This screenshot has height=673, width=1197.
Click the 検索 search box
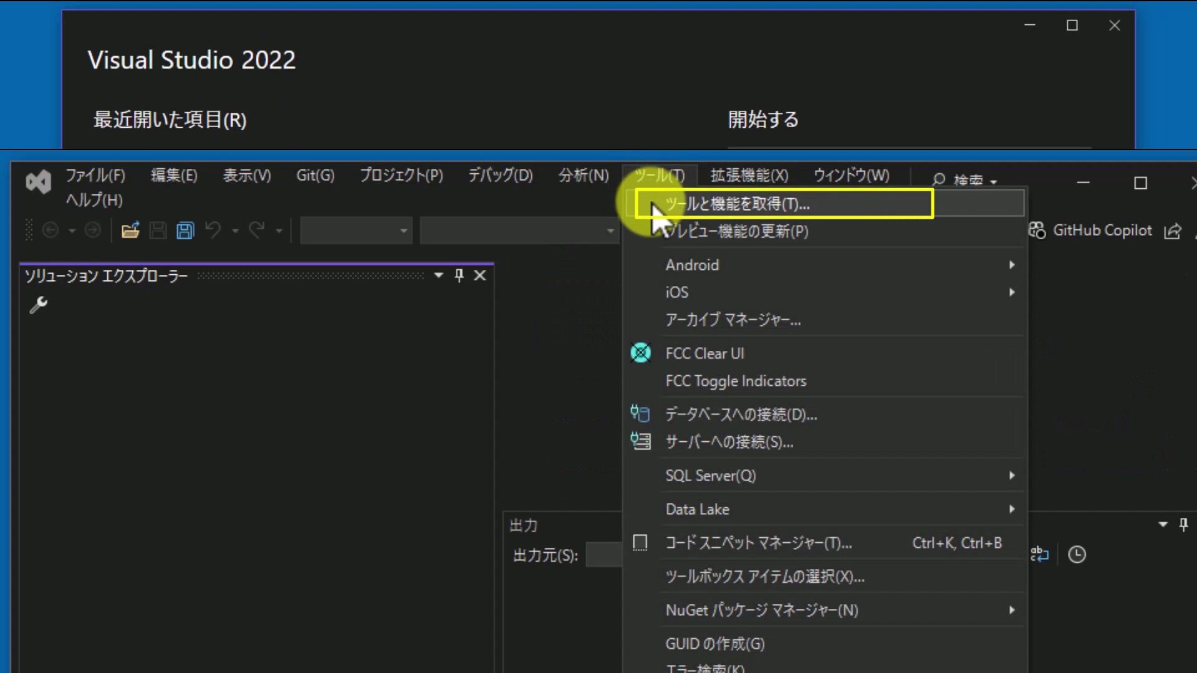click(x=965, y=180)
